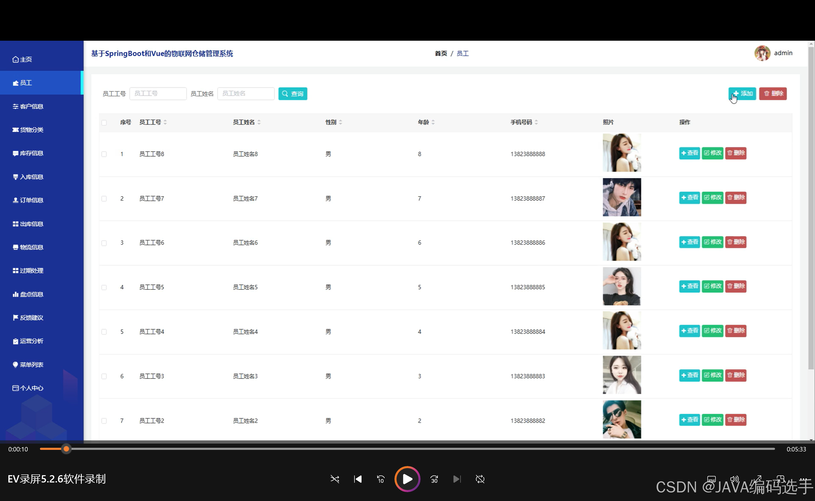
Task: Click 查看 for 员工工号7
Action: click(x=689, y=198)
